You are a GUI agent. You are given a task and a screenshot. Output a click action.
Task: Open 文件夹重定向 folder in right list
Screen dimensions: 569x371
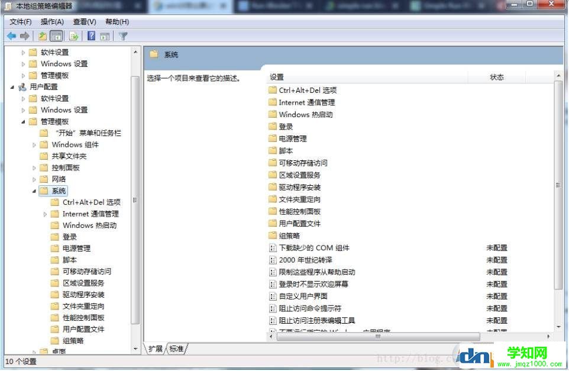tap(299, 199)
